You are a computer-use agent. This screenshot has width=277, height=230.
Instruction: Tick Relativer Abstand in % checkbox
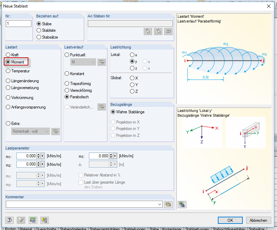tap(81, 175)
